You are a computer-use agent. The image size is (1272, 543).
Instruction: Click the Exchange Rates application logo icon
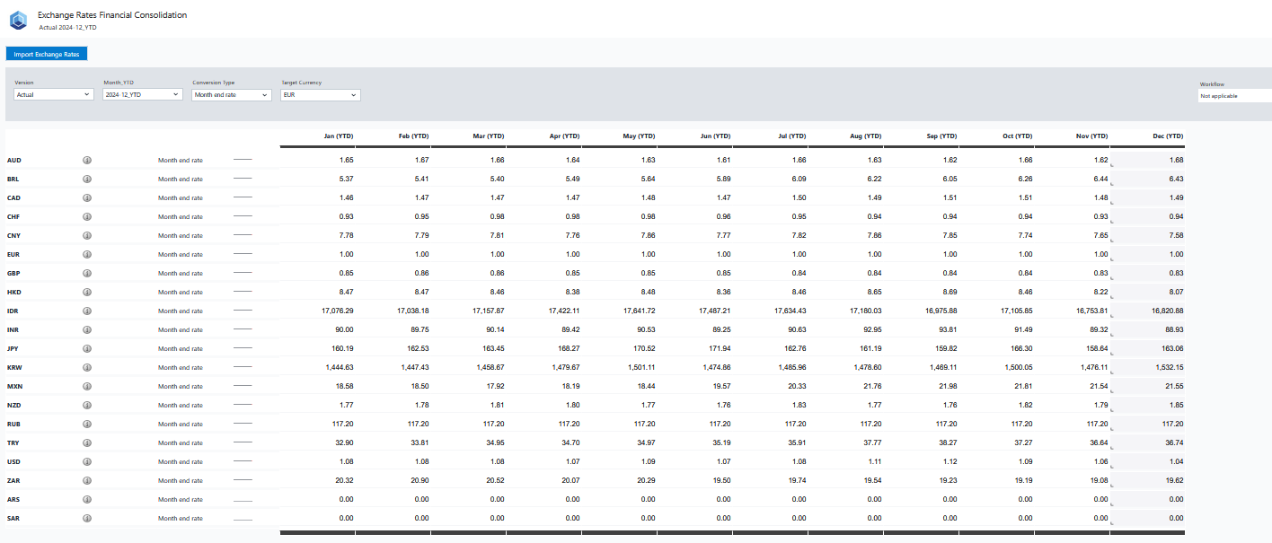tap(18, 20)
